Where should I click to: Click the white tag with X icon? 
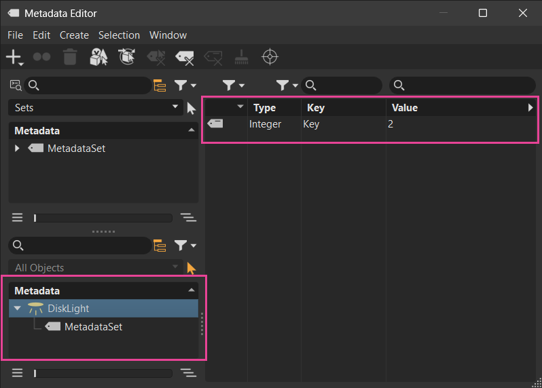tap(185, 58)
